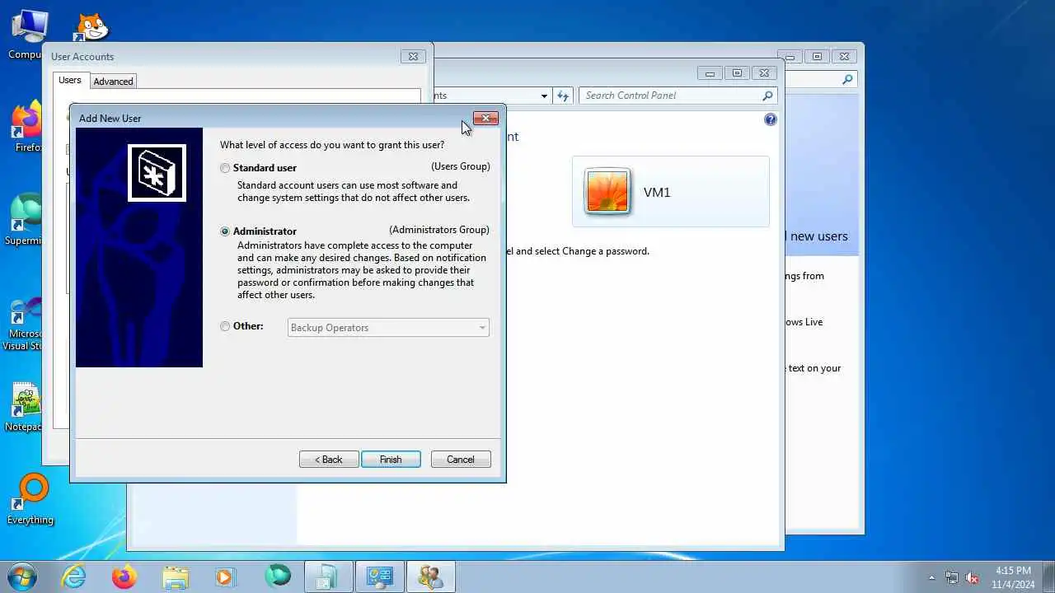Click the wizard key graphic icon

157,172
